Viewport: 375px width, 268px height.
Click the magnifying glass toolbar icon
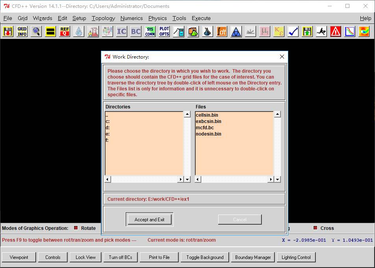pos(36,31)
